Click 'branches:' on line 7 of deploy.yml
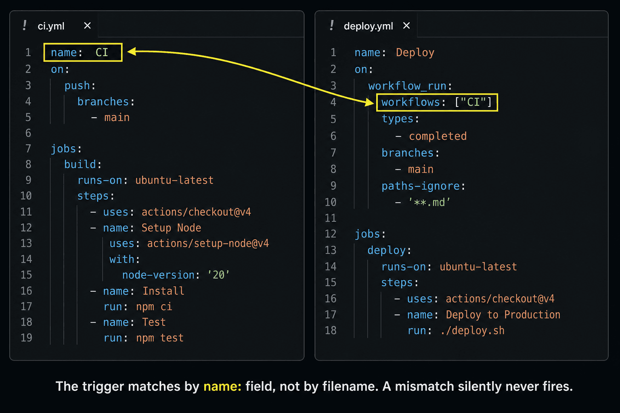Viewport: 620px width, 413px height. pyautogui.click(x=411, y=152)
